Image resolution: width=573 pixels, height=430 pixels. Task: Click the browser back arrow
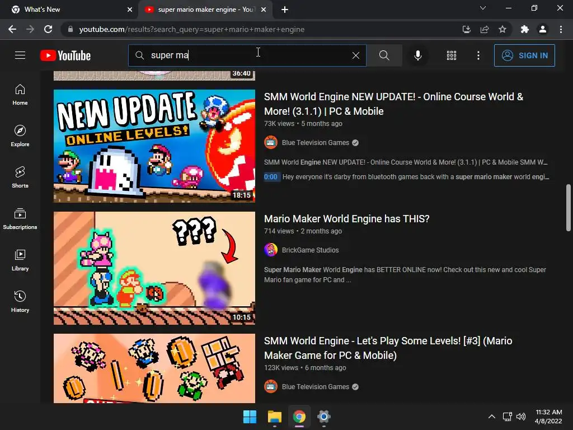click(x=12, y=29)
